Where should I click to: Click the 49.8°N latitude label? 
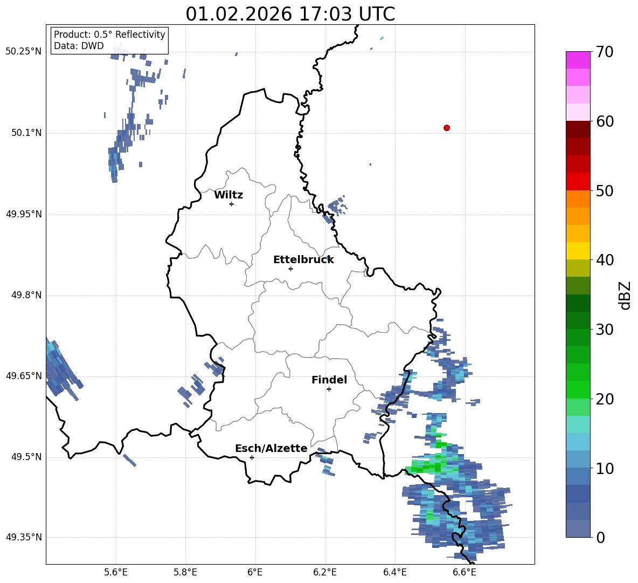tap(26, 295)
